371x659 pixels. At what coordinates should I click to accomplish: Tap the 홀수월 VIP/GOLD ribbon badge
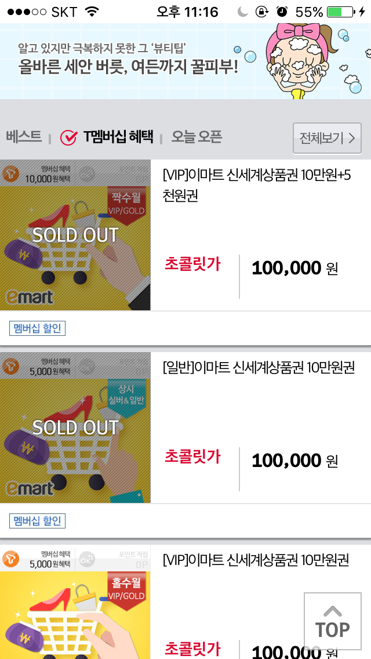(126, 588)
